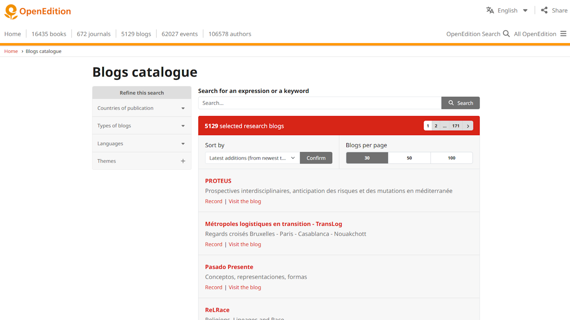This screenshot has height=320, width=570.
Task: Visit the blog for Métropoles logistiques
Action: 245,244
